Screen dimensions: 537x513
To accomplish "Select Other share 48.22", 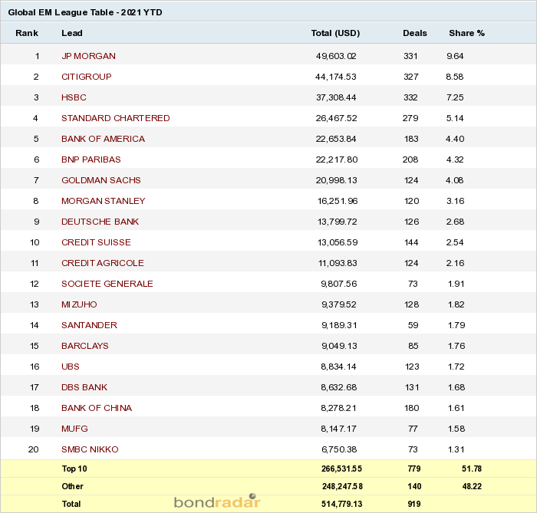I will pos(472,486).
